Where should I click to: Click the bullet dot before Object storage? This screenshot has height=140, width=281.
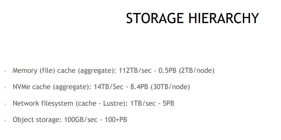point(6,121)
